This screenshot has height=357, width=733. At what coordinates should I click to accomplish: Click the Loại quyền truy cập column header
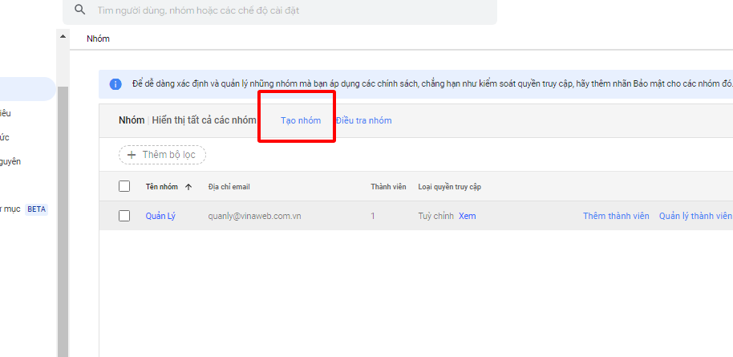[x=449, y=187]
